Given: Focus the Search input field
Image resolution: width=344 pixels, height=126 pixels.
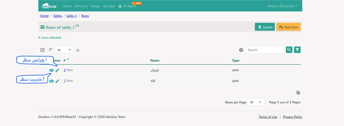Looking at the screenshot, I should coord(265,50).
